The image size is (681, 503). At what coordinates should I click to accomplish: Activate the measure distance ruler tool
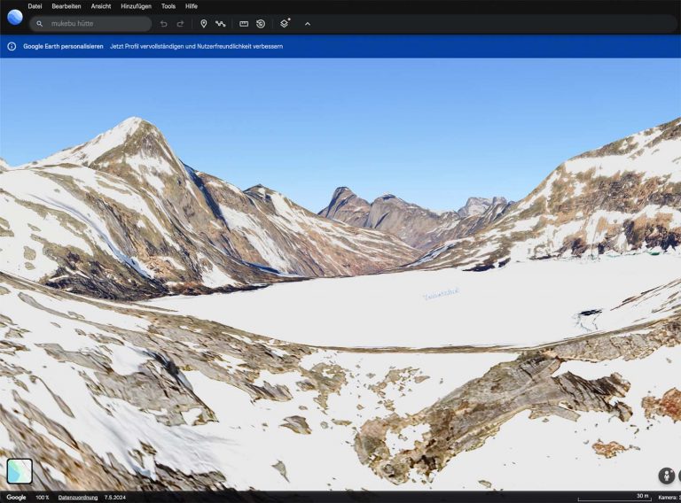tap(244, 24)
